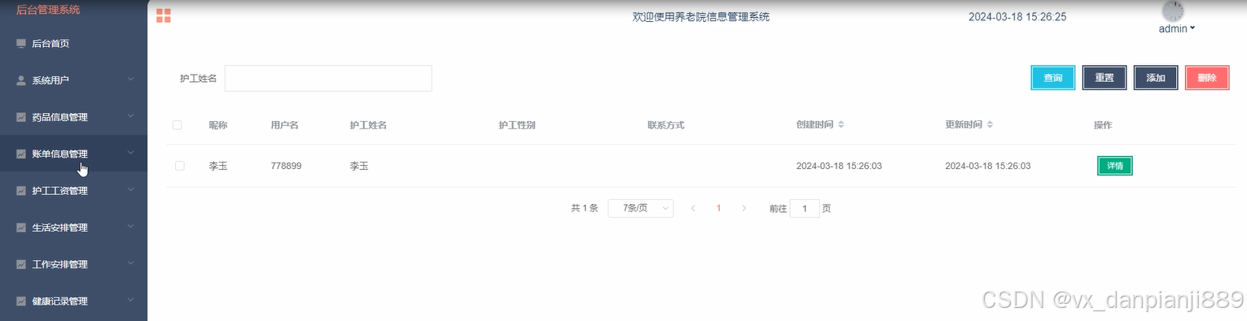Click the 查询 search button
This screenshot has height=321, width=1247.
tap(1053, 78)
